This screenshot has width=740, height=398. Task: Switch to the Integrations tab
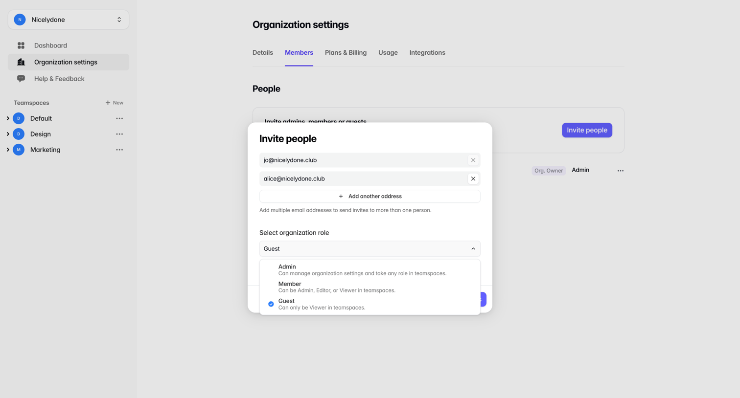coord(427,53)
